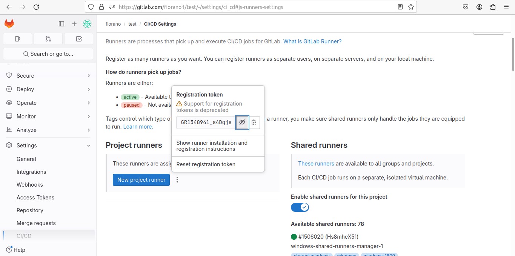Reload the page with refresh icon

pos(36,7)
